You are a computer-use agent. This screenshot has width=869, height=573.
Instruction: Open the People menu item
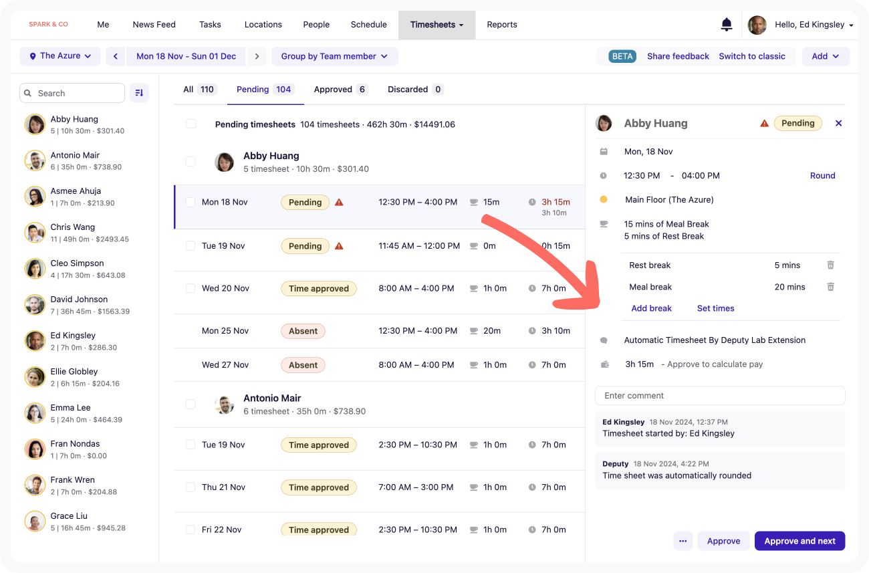tap(316, 25)
